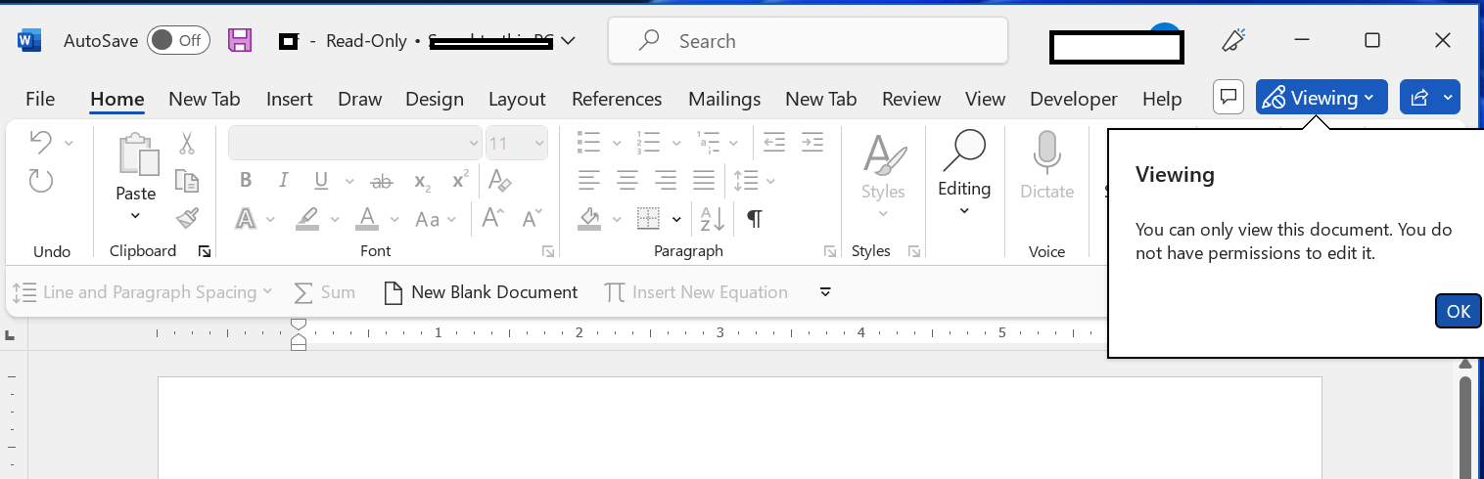Switch to the References tab

[x=617, y=99]
